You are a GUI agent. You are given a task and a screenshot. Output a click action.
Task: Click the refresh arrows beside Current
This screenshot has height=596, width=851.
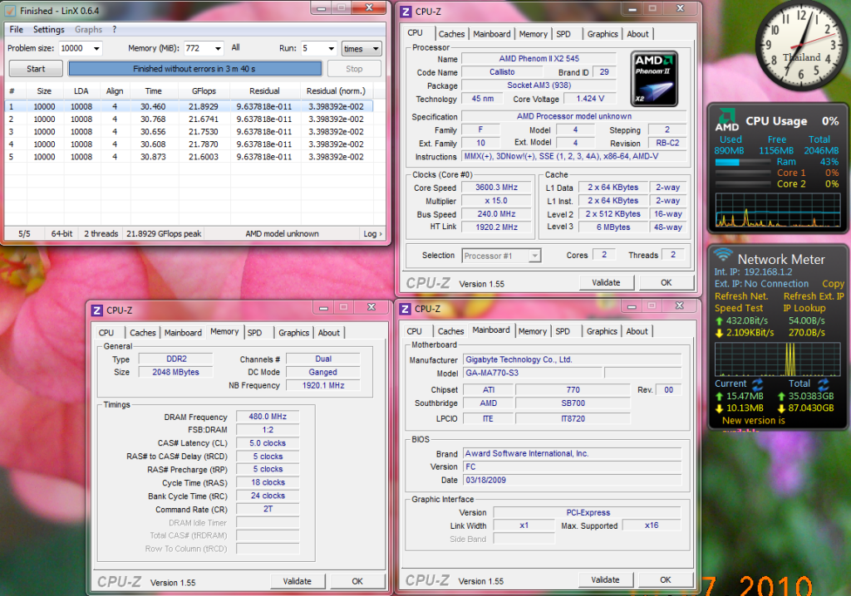tap(757, 384)
